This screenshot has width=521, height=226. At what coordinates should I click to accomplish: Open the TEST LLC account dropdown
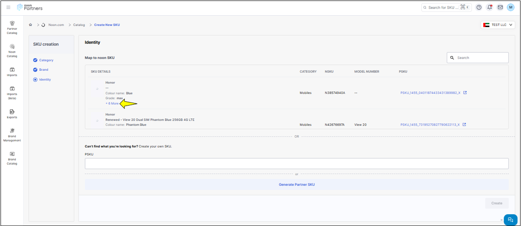tap(498, 25)
